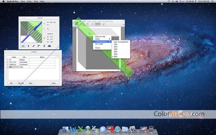The height and width of the screenshot is (135, 216).
Task: Select the vertical ruler tool icon
Action: (x=28, y=46)
